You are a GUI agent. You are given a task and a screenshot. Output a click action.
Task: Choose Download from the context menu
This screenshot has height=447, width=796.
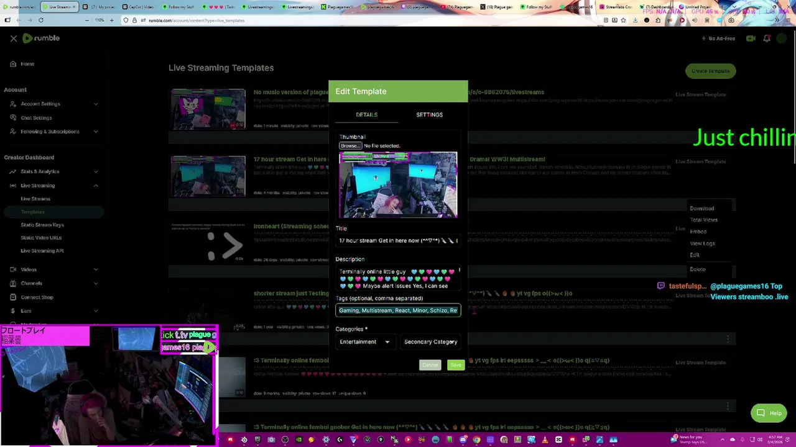[x=701, y=209]
